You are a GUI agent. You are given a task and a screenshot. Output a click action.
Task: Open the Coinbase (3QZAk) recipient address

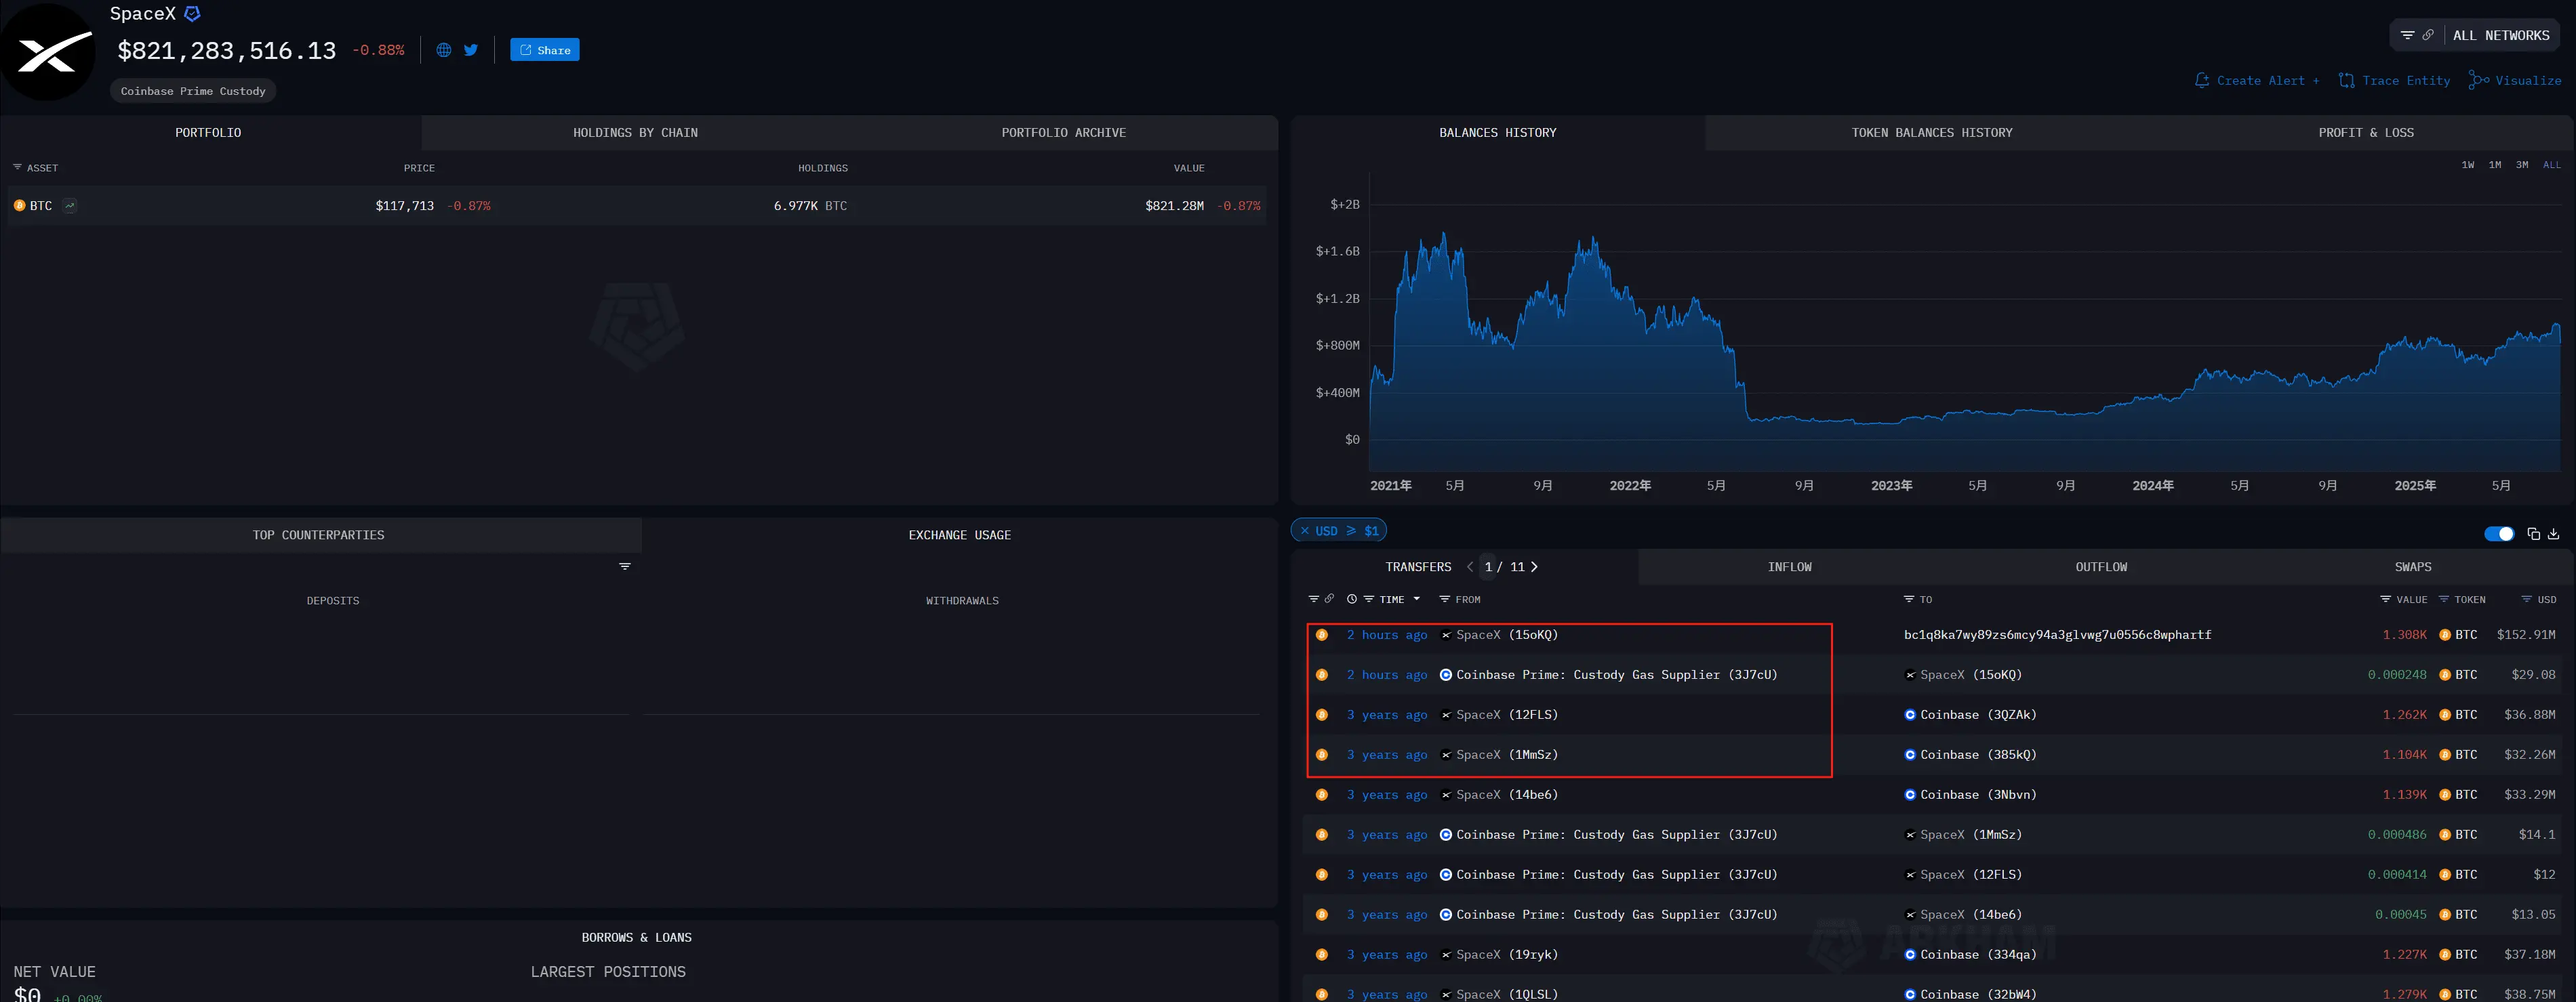coord(1970,715)
